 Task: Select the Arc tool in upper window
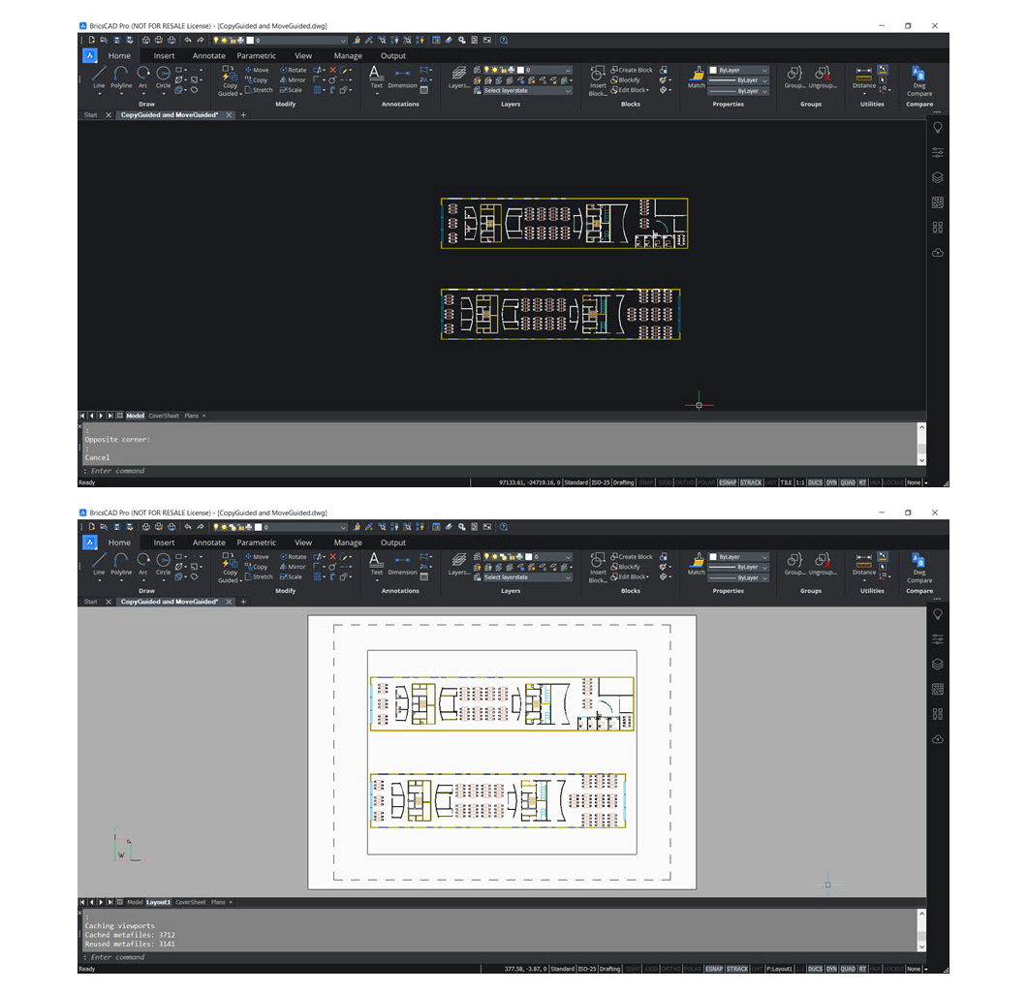(x=142, y=77)
